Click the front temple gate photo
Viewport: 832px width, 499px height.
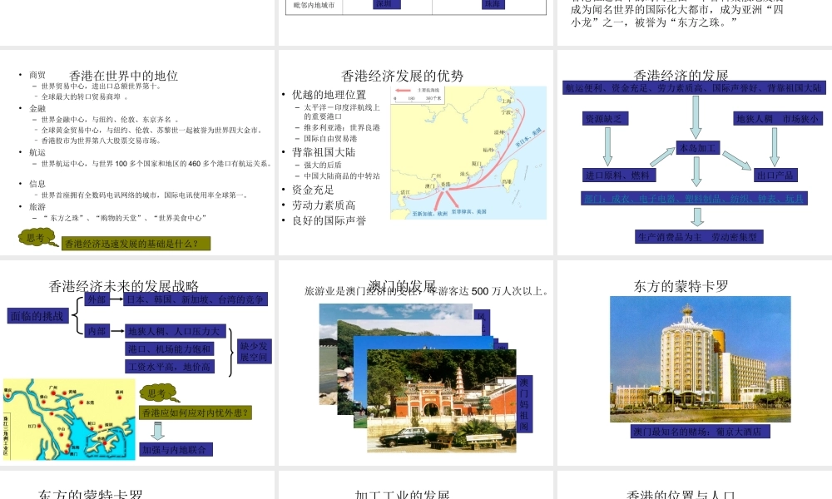tap(442, 401)
